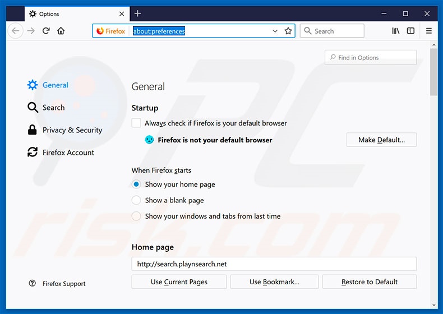Image resolution: width=443 pixels, height=314 pixels.
Task: Click the forward navigation arrow
Action: pos(31,31)
